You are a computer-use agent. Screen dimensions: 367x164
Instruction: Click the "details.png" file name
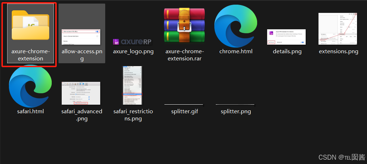[287, 51]
